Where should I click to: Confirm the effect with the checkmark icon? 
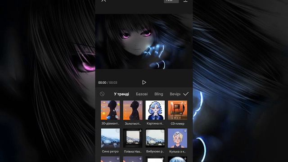(x=186, y=94)
